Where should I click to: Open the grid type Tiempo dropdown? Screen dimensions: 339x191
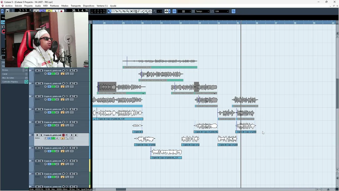click(x=203, y=11)
